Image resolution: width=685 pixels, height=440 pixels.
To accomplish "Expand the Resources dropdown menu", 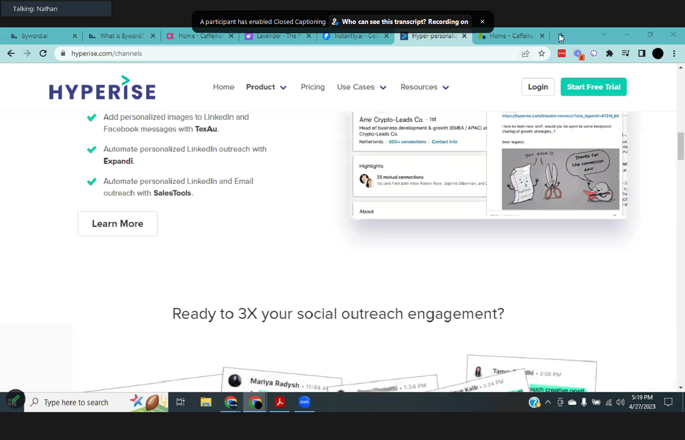I will (x=424, y=87).
